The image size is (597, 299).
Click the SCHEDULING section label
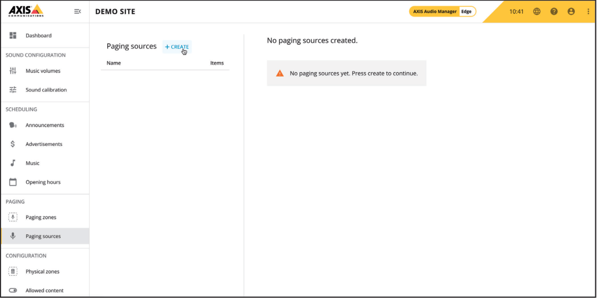point(22,110)
